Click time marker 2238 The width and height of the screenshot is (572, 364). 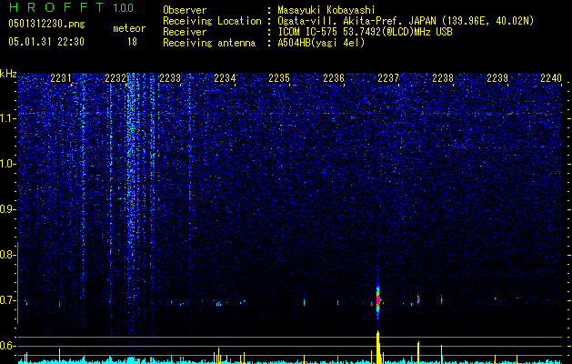click(x=443, y=78)
